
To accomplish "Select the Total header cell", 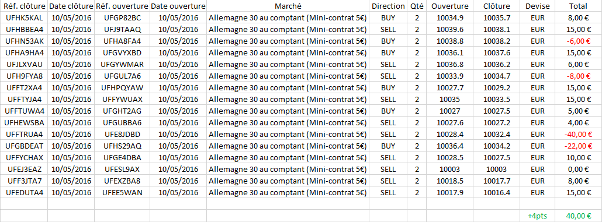I will coord(578,6).
